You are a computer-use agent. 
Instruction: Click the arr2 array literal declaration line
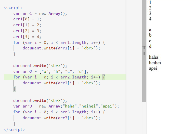(51, 72)
